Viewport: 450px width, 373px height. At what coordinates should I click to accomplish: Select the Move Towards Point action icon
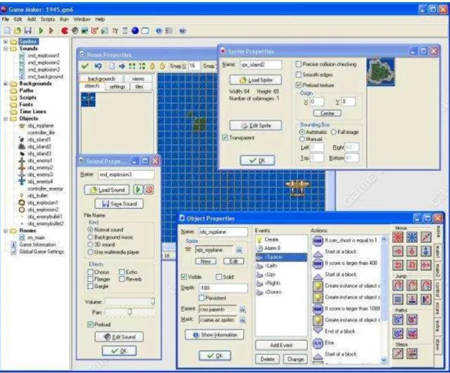tap(426, 237)
